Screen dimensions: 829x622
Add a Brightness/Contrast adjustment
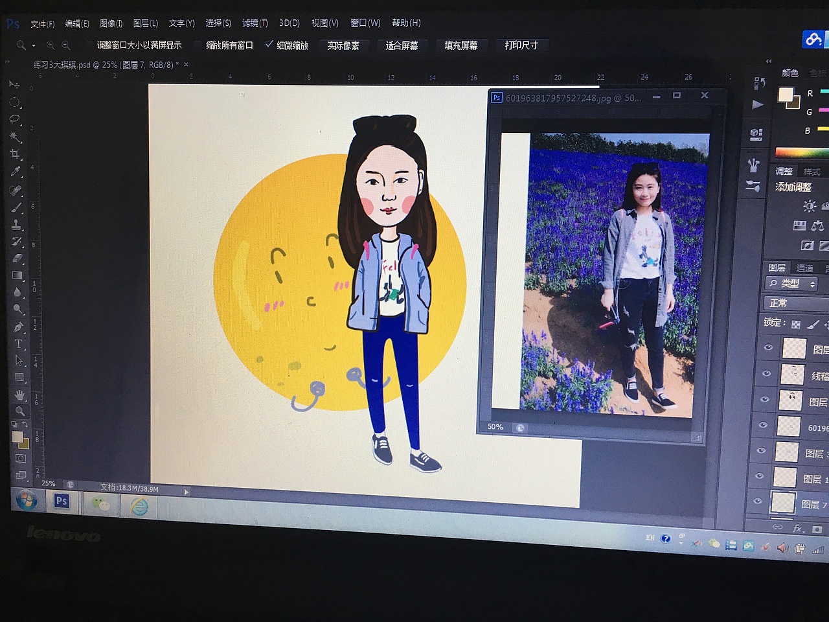[810, 206]
